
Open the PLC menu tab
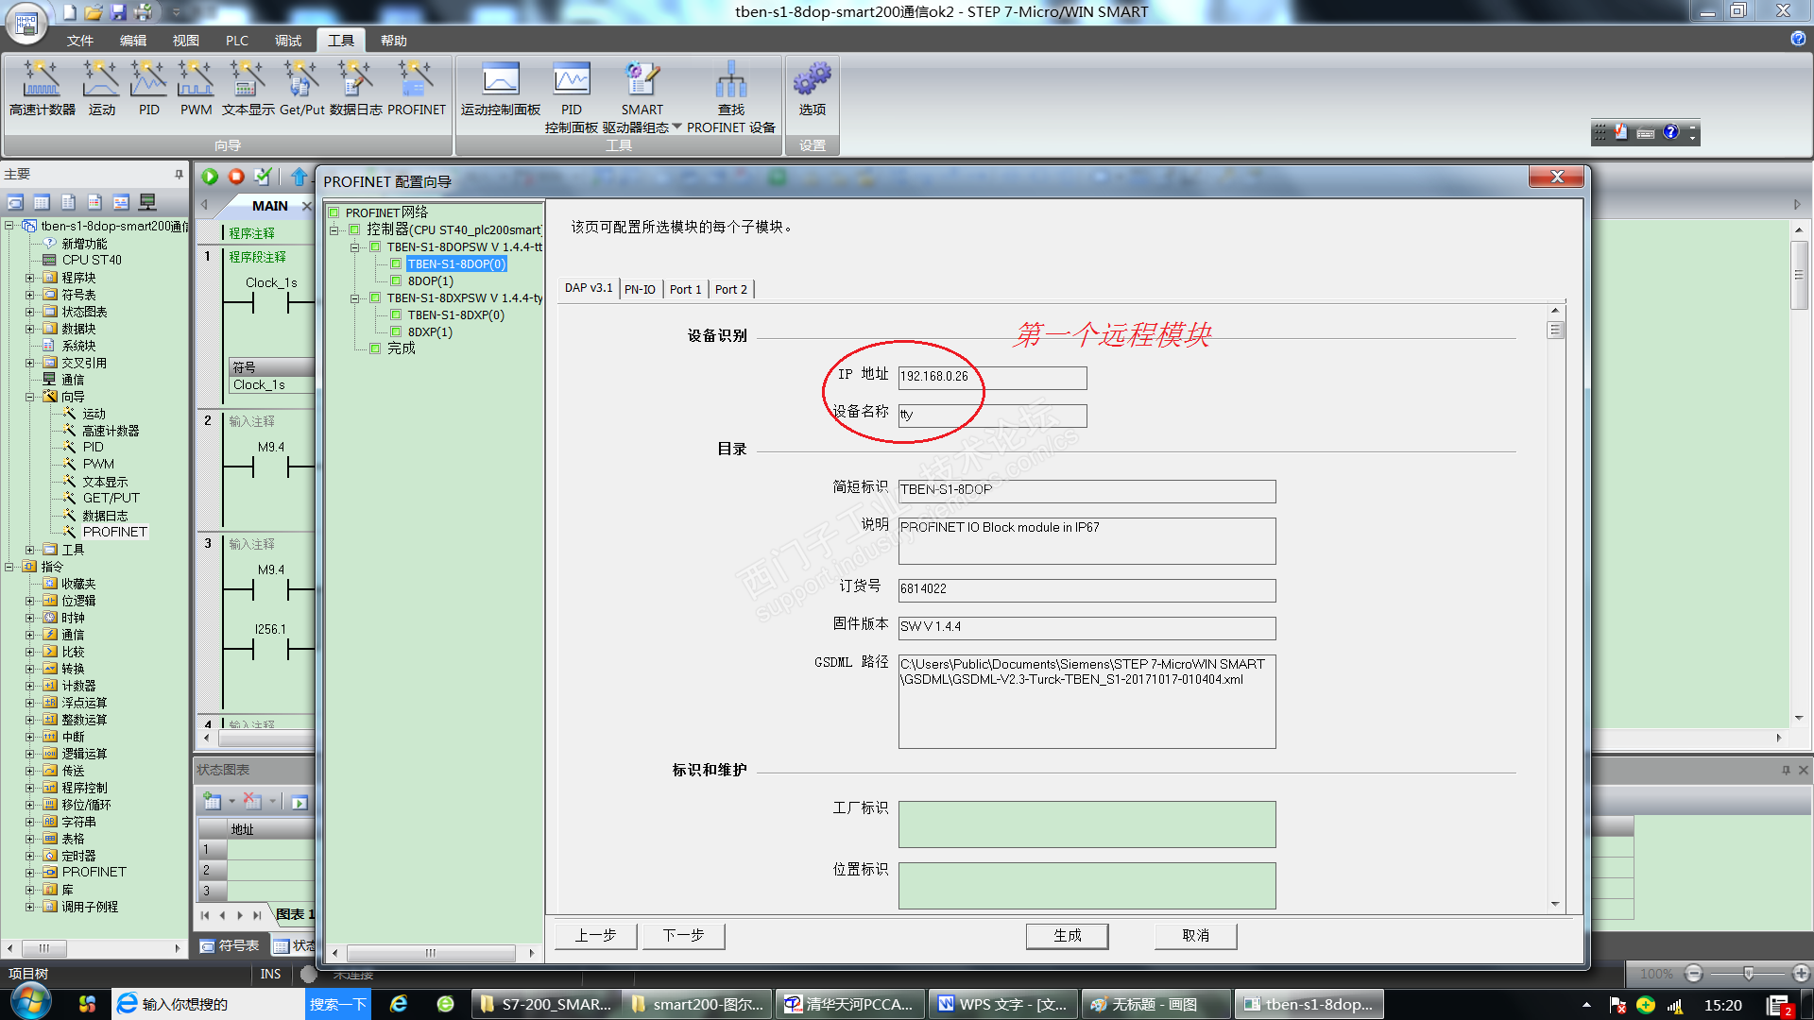click(236, 41)
